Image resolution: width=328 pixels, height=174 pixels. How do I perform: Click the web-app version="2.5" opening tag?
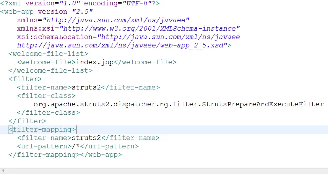point(46,12)
